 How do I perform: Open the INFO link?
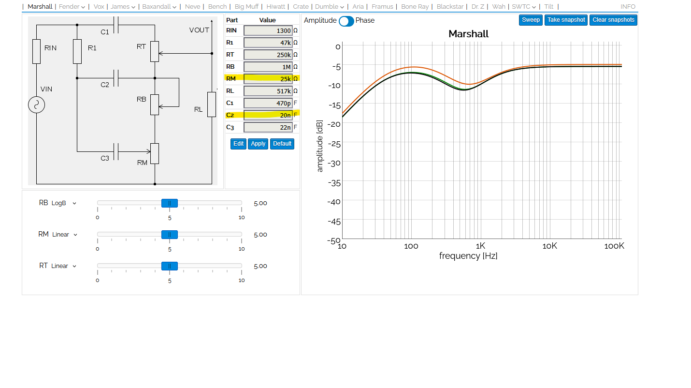[628, 7]
